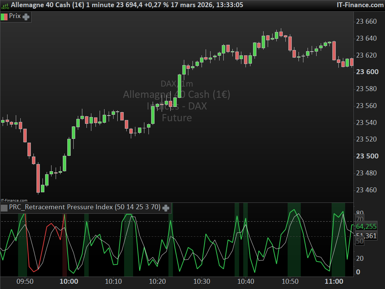Click the 23 520 price axis label
The image size is (385, 289).
pyautogui.click(x=366, y=139)
